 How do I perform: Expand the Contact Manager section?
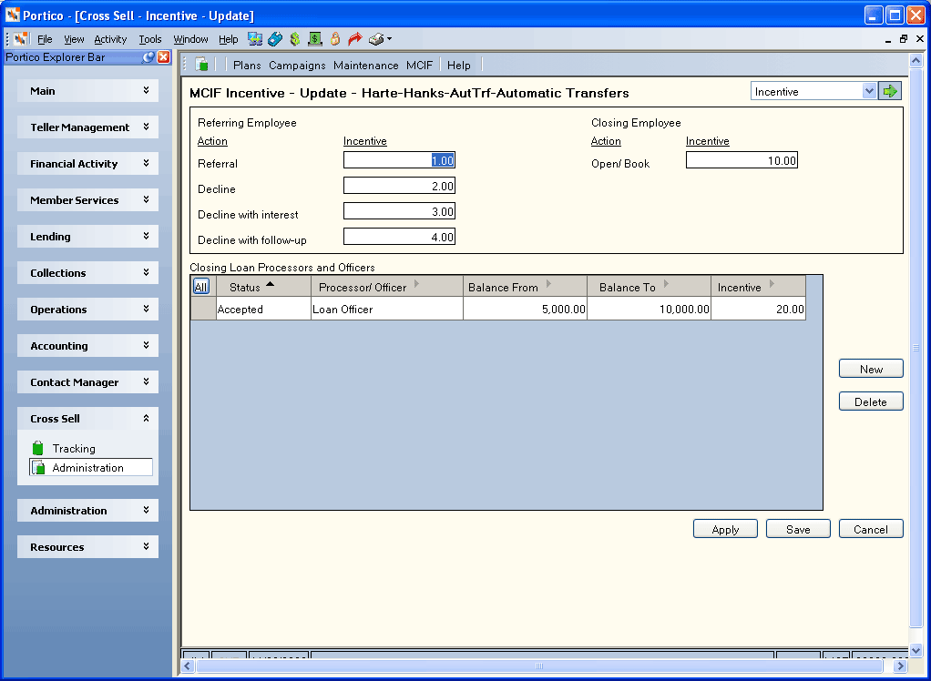tap(87, 382)
